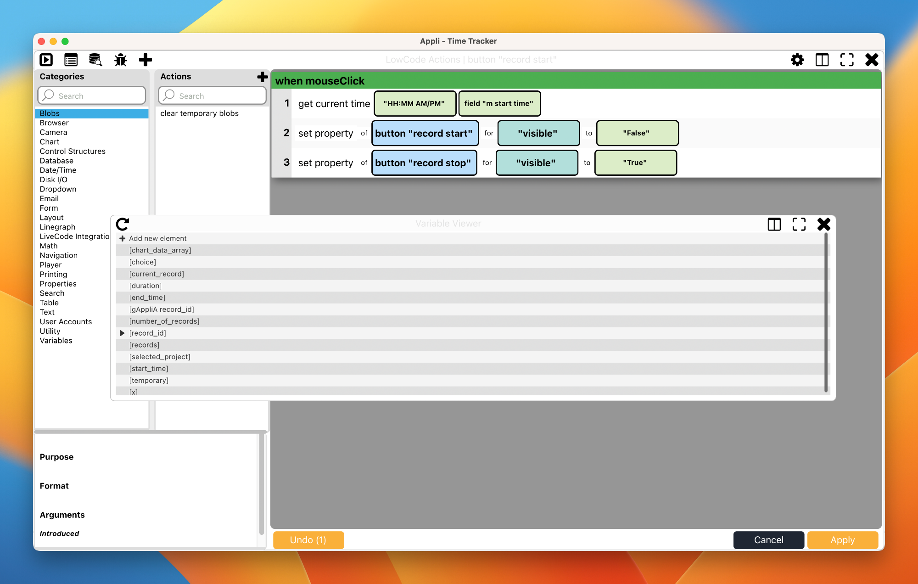Screen dimensions: 918x584
Task: Expand fullscreen view in Variable Viewer
Action: tap(798, 224)
